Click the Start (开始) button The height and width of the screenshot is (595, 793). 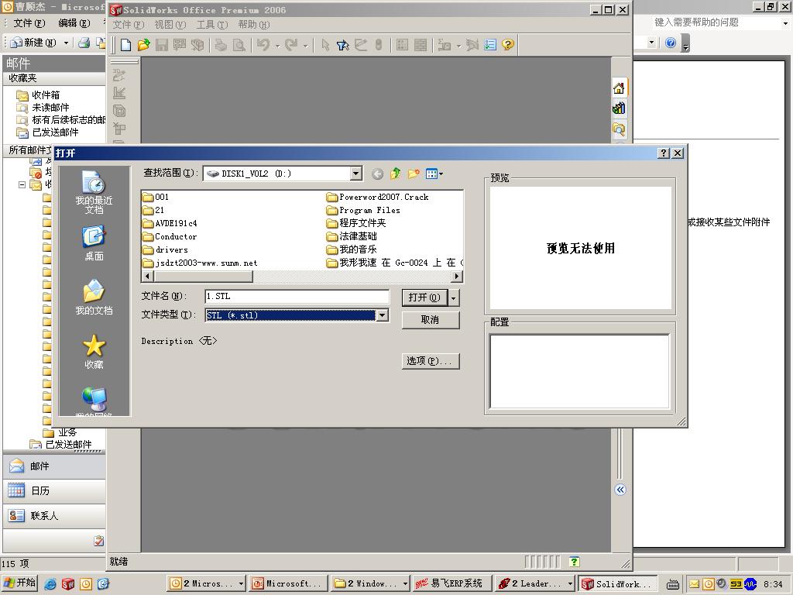[19, 583]
